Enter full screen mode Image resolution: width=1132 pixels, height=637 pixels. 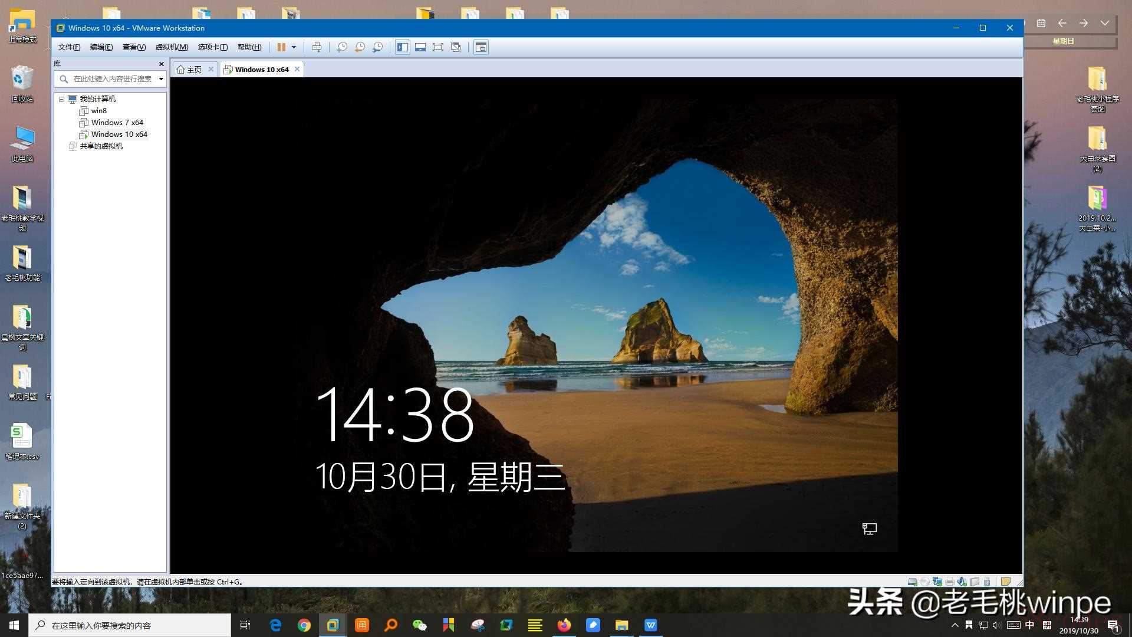[x=438, y=47]
